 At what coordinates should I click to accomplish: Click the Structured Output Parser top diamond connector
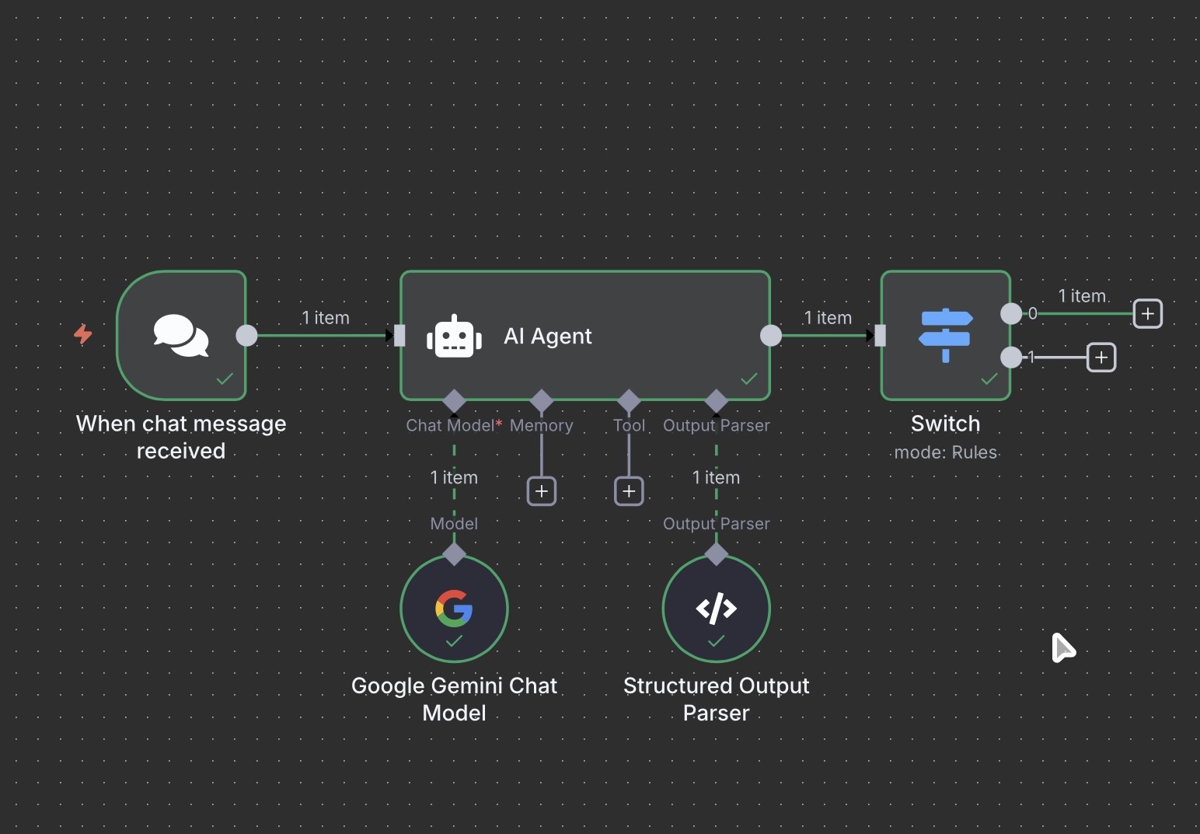coord(716,554)
